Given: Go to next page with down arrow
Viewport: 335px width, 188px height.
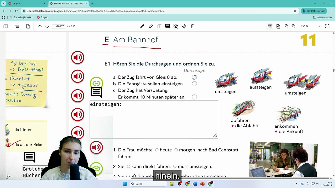Looking at the screenshot, I should click(x=47, y=26).
